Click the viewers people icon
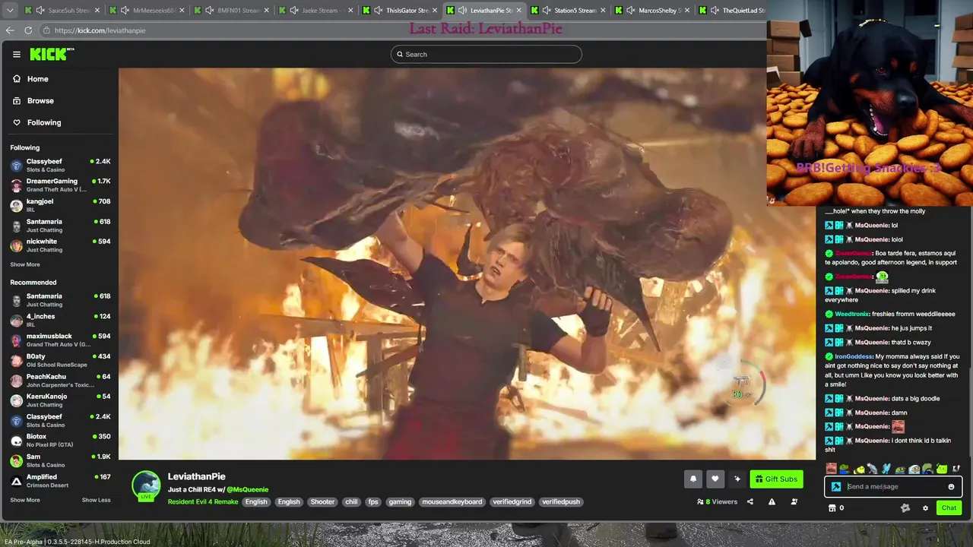This screenshot has width=973, height=547. click(700, 501)
